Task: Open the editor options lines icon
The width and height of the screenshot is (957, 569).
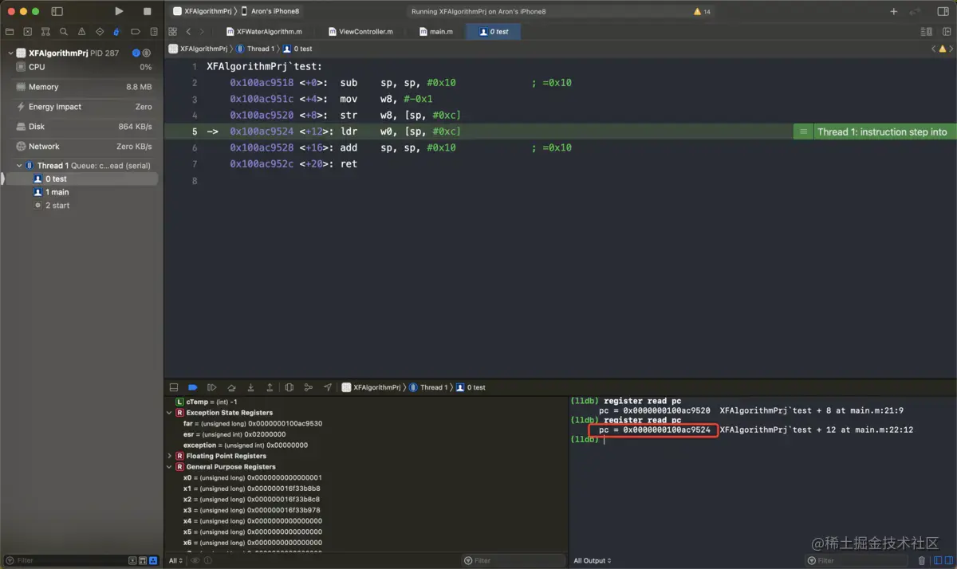Action: tap(926, 32)
